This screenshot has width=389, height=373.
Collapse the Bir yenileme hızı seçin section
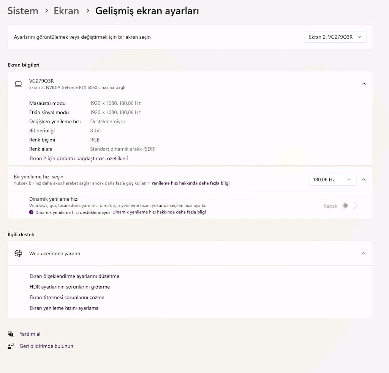(364, 179)
